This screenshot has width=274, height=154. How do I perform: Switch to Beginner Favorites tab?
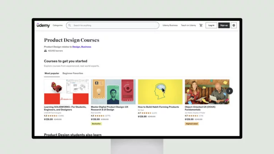pyautogui.click(x=73, y=73)
